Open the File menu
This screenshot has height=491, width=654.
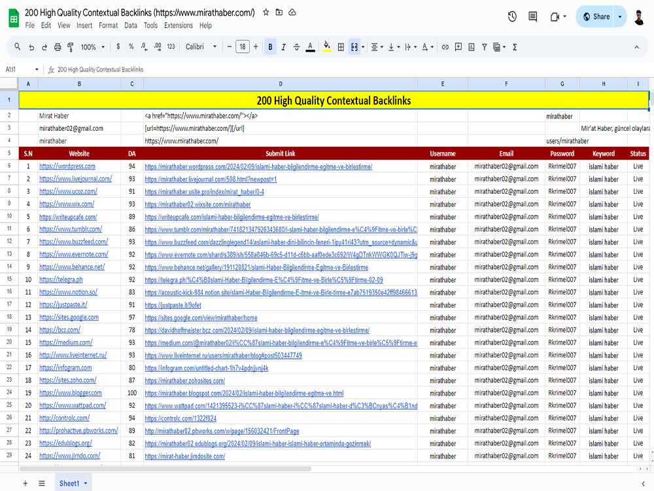[x=29, y=26]
